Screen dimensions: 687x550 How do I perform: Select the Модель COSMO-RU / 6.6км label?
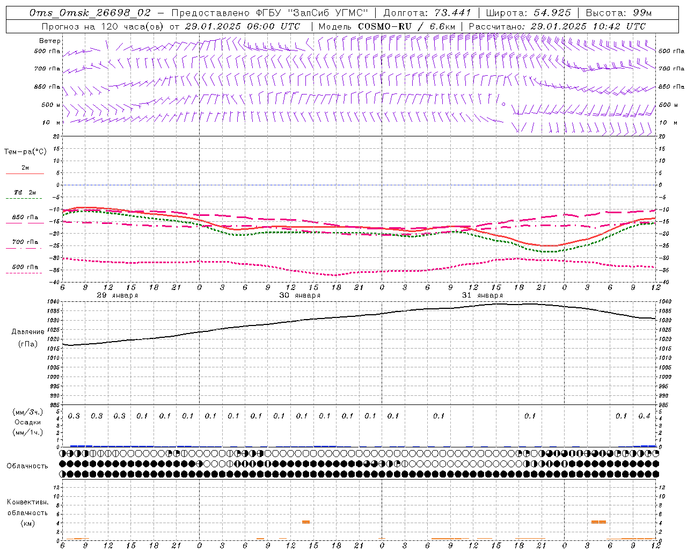(387, 26)
